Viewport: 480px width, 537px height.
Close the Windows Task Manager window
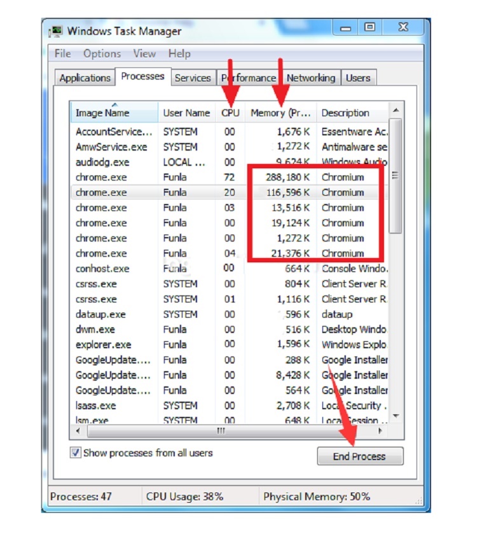click(x=402, y=27)
